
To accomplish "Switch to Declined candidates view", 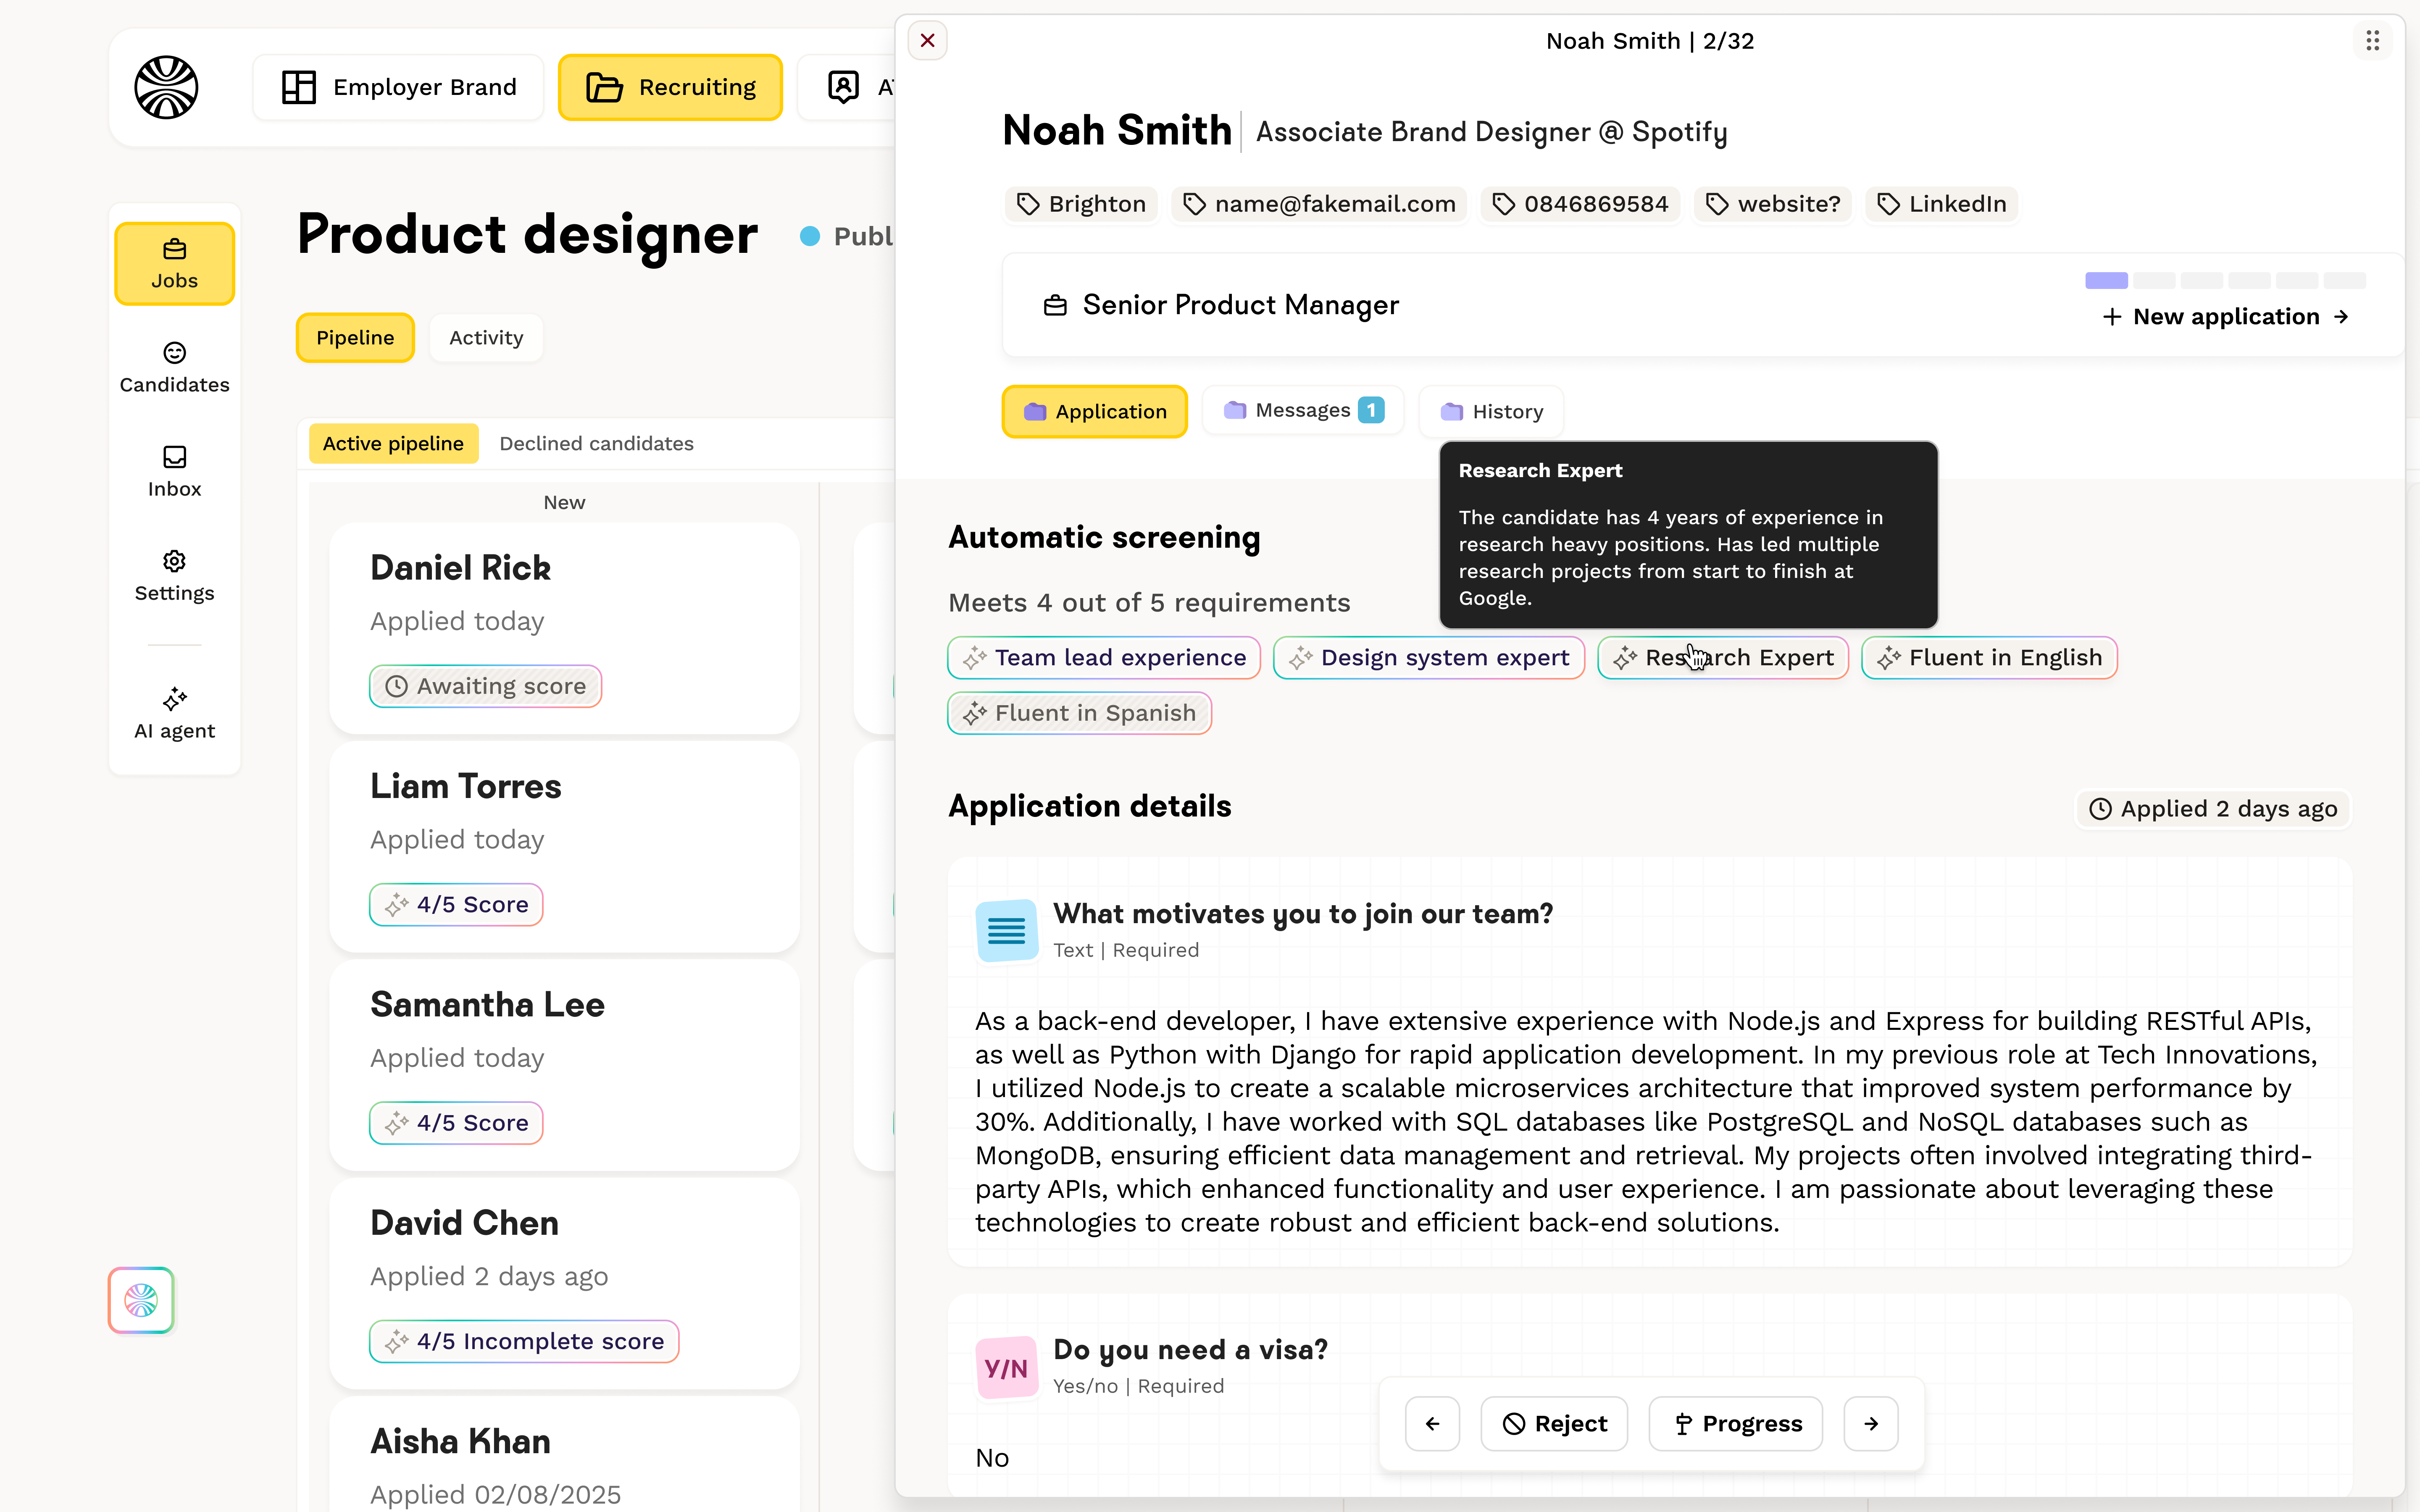I will tap(596, 443).
